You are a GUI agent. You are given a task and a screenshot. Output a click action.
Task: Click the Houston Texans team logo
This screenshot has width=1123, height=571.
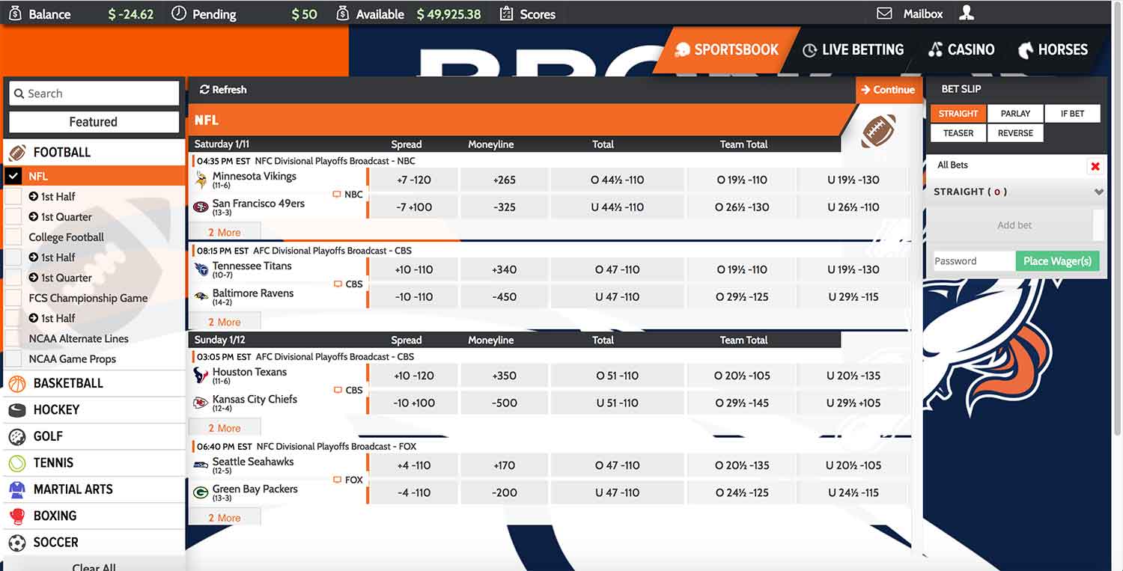coord(201,375)
